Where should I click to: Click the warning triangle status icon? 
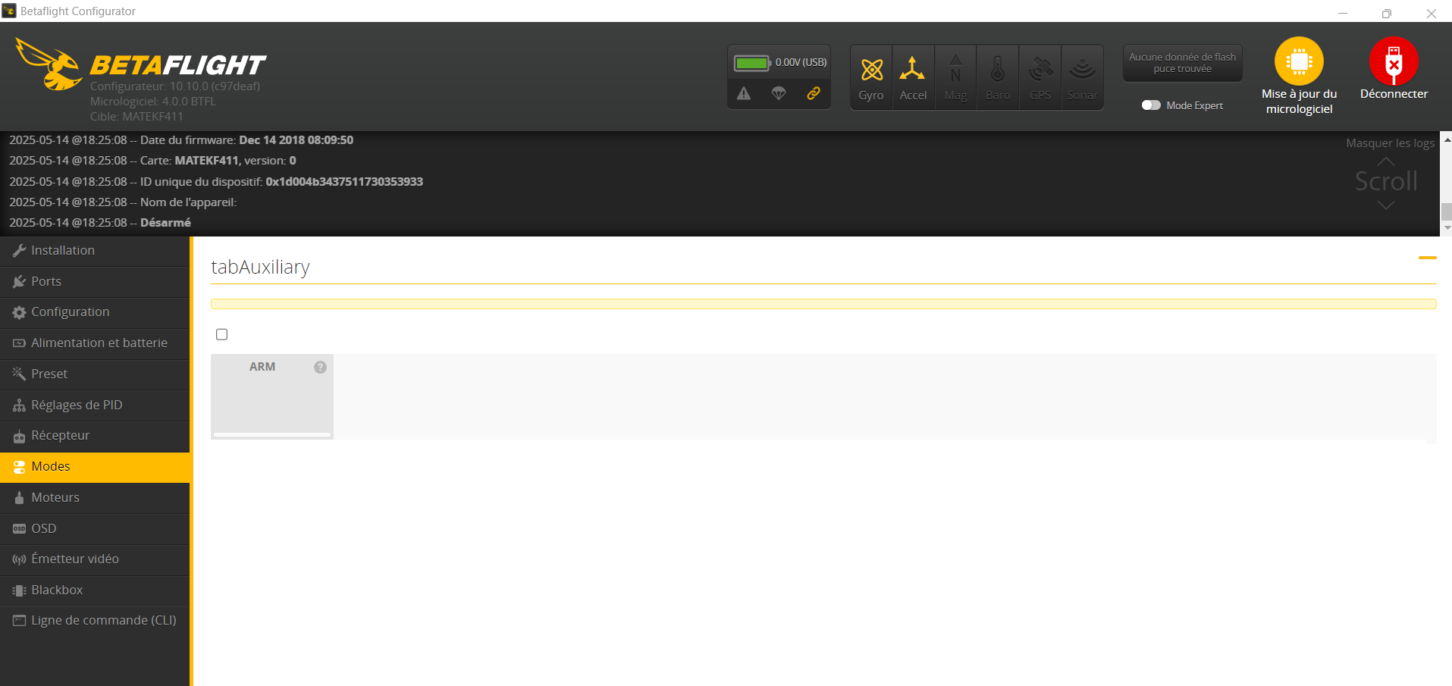(x=744, y=93)
